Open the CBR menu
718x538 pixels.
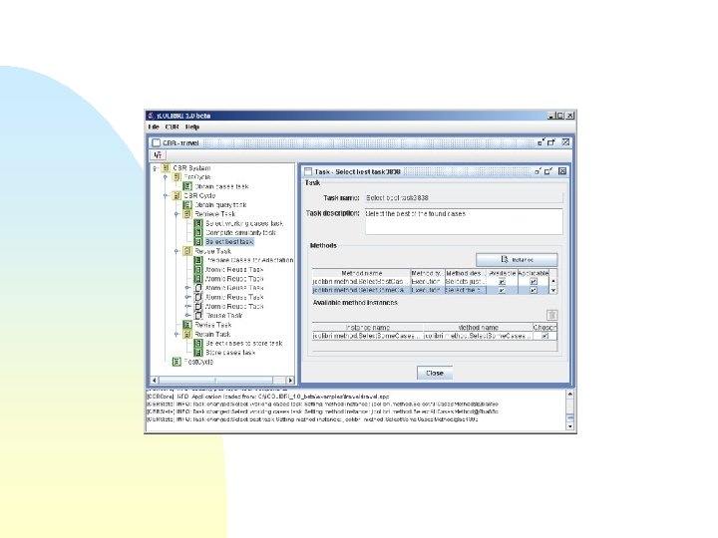pos(173,127)
